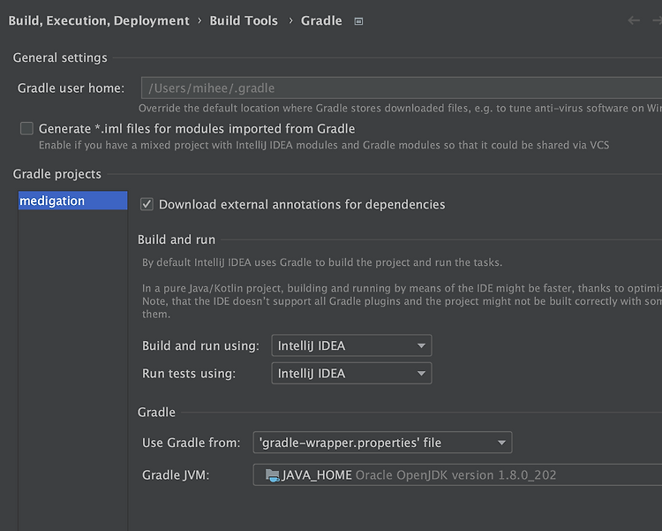Enable Generate *.iml files checkbox
The image size is (662, 531).
pyautogui.click(x=26, y=128)
